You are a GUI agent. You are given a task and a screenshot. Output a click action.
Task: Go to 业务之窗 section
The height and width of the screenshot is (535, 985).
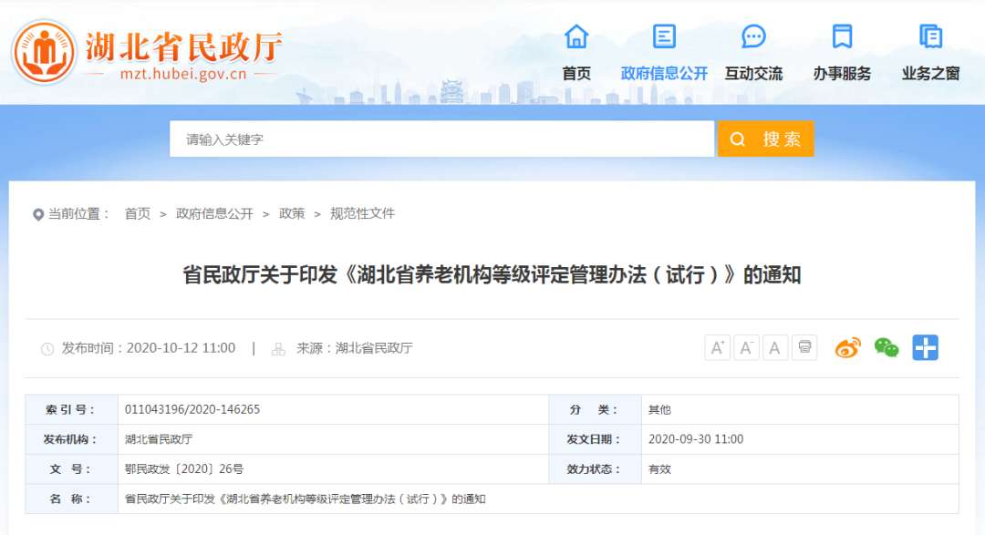tap(930, 74)
